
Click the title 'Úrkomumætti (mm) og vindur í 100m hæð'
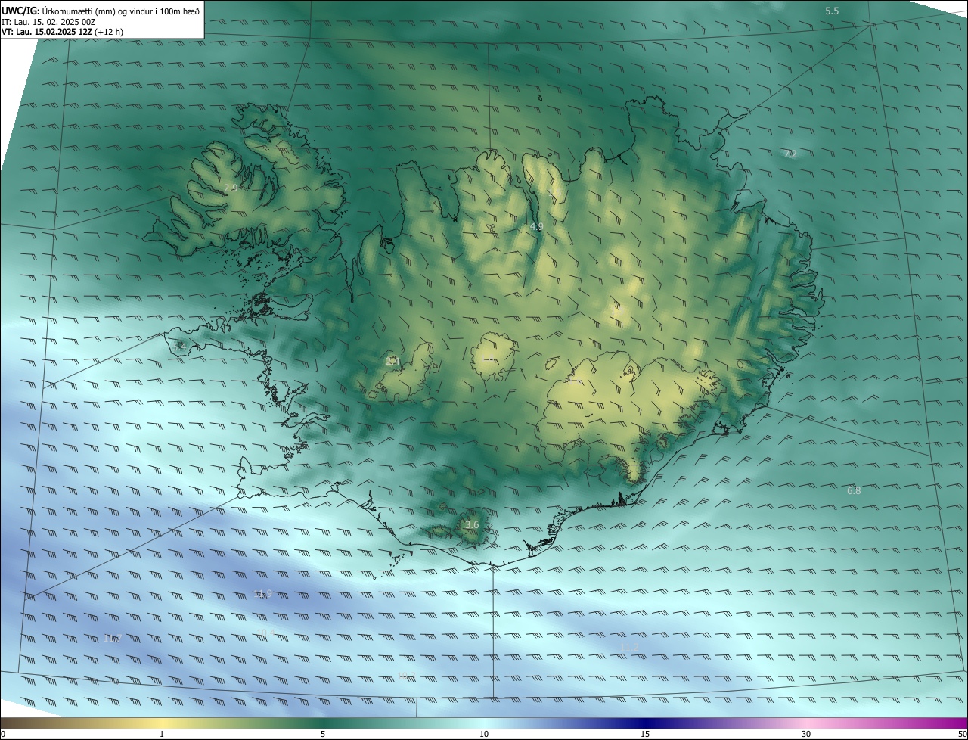point(120,11)
